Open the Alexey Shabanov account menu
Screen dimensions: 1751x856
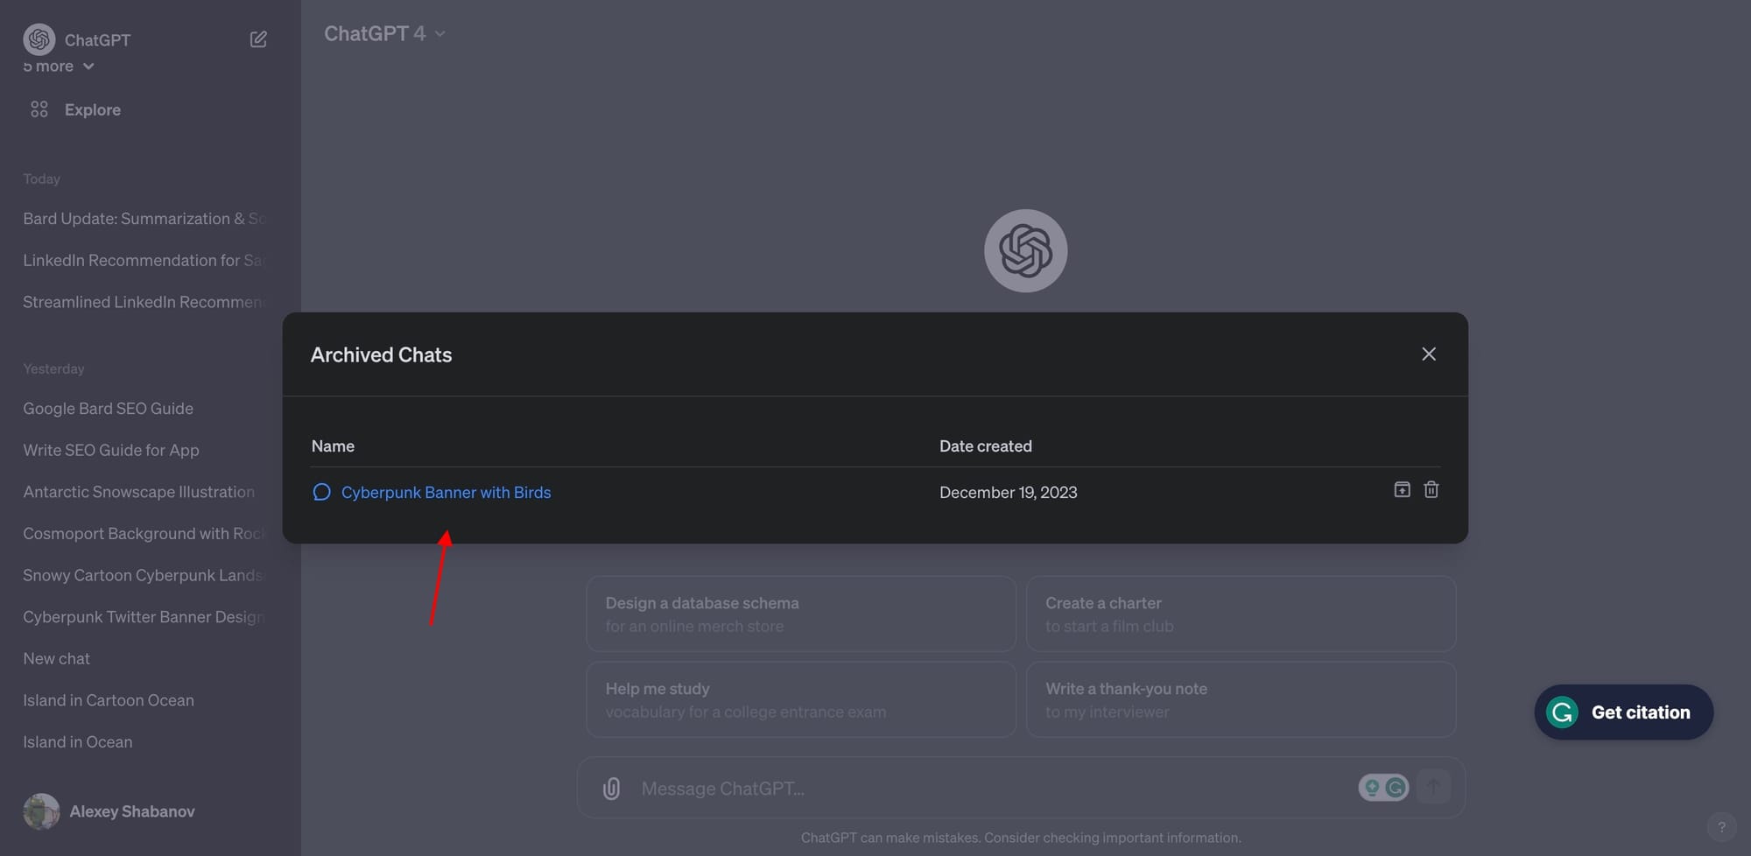(x=132, y=811)
